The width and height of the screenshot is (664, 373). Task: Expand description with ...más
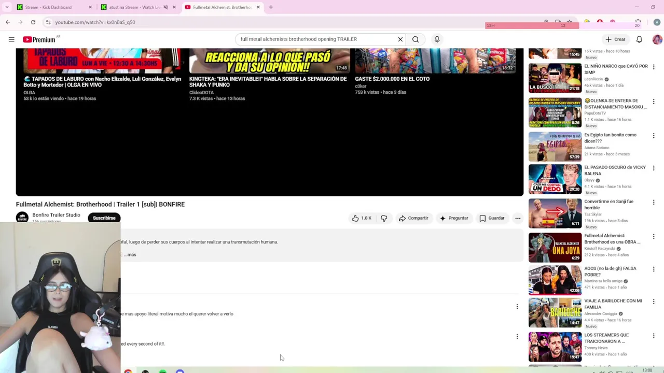pyautogui.click(x=130, y=255)
